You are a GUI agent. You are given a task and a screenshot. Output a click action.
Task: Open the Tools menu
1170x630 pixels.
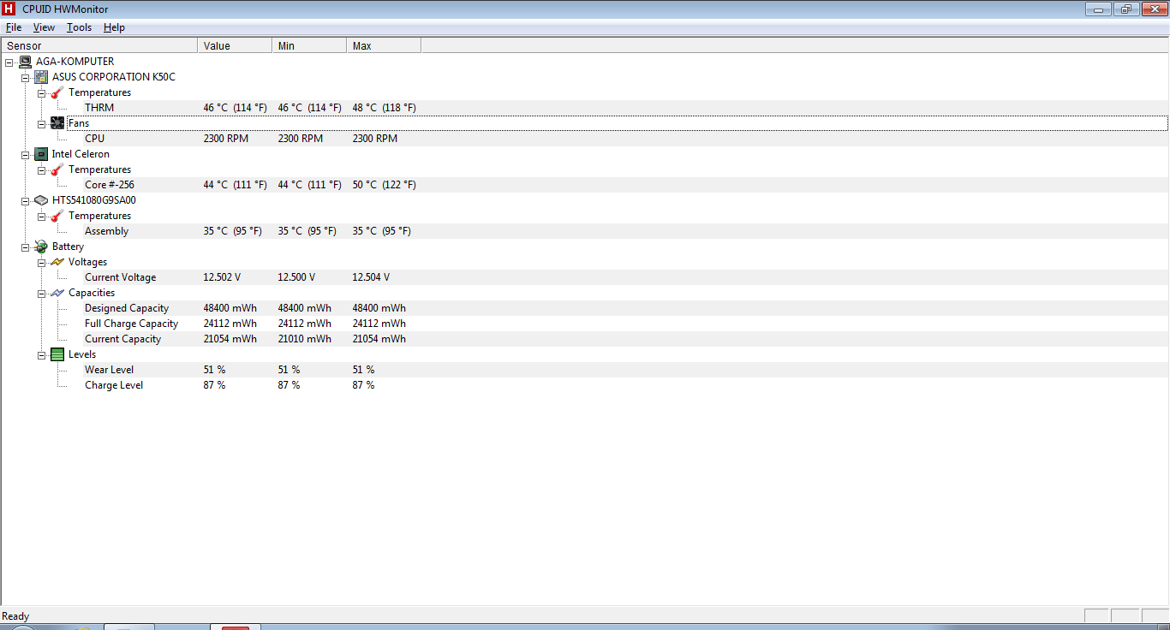click(x=79, y=27)
